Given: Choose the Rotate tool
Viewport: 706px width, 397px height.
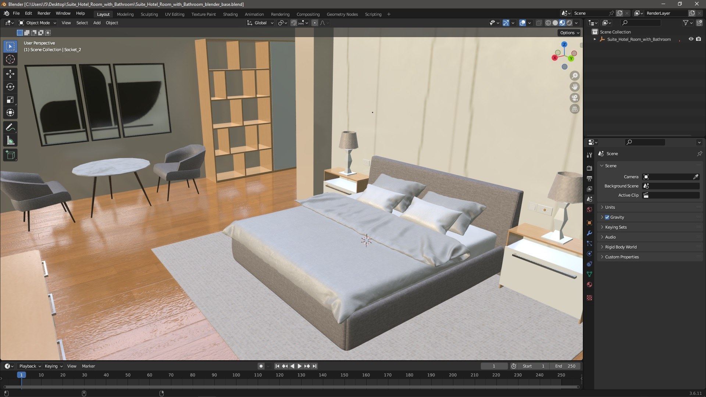Looking at the screenshot, I should point(10,87).
